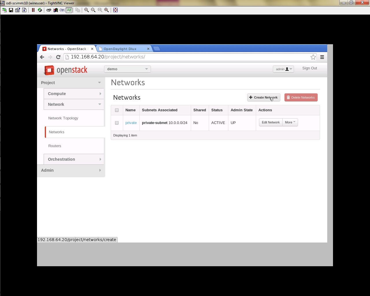The width and height of the screenshot is (370, 296).
Task: Open the admin user dropdown
Action: pyautogui.click(x=283, y=69)
